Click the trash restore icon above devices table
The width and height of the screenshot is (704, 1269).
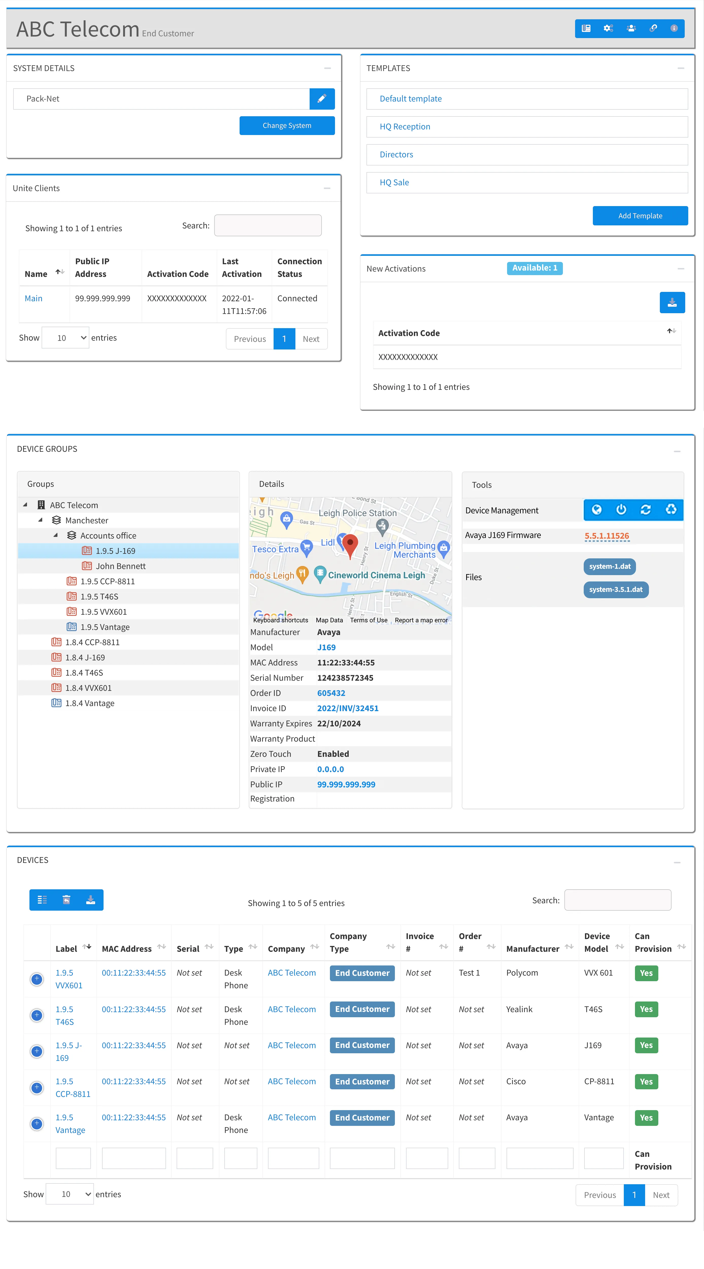[x=66, y=900]
